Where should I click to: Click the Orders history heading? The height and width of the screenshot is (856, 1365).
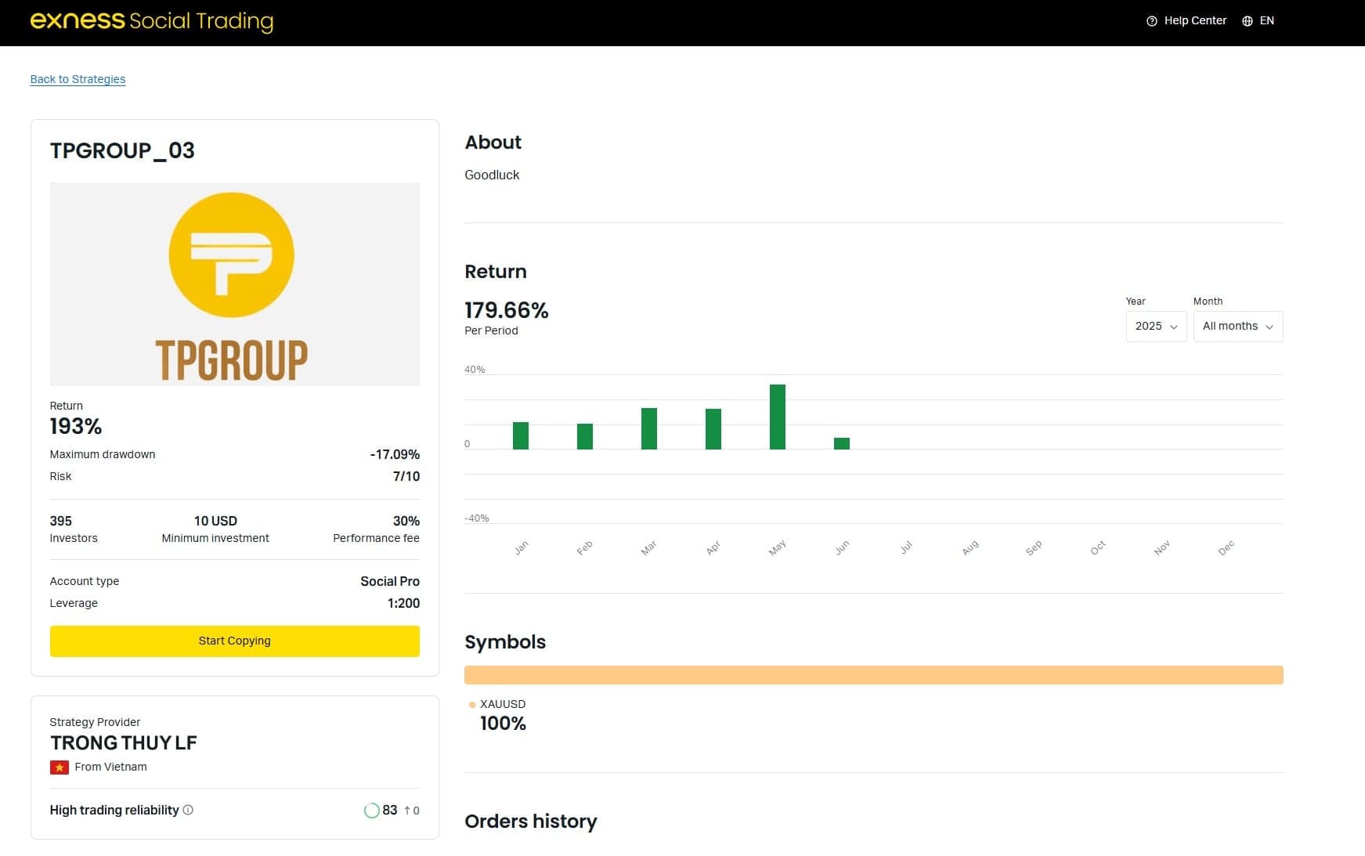[x=531, y=821]
